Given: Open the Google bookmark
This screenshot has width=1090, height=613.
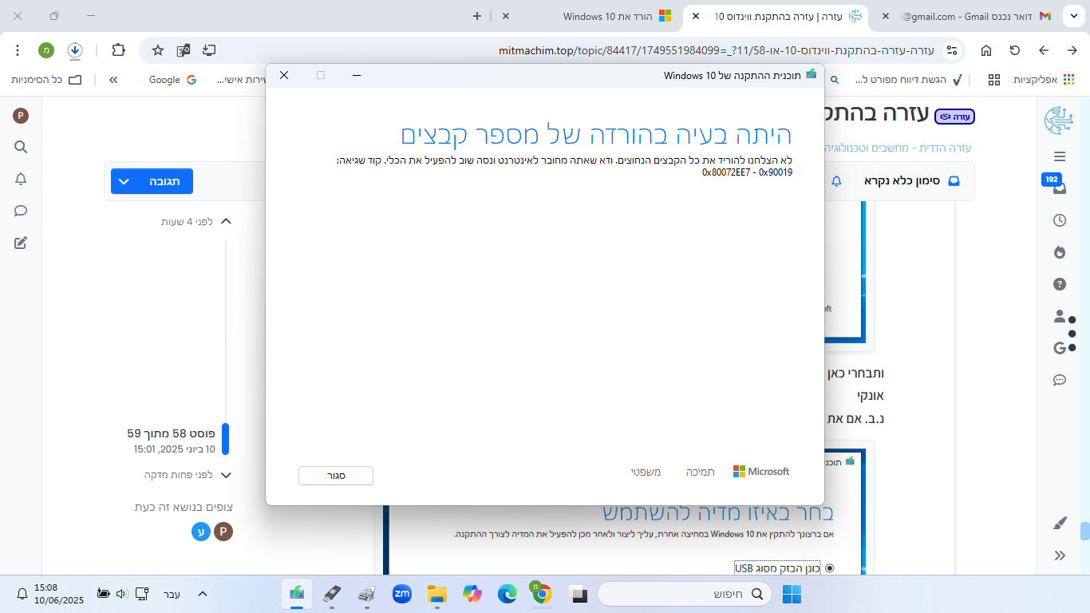Looking at the screenshot, I should [172, 80].
